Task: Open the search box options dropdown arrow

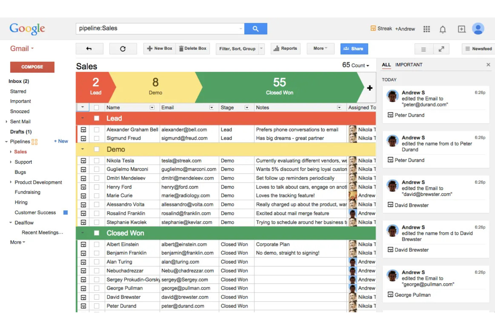Action: pyautogui.click(x=241, y=29)
